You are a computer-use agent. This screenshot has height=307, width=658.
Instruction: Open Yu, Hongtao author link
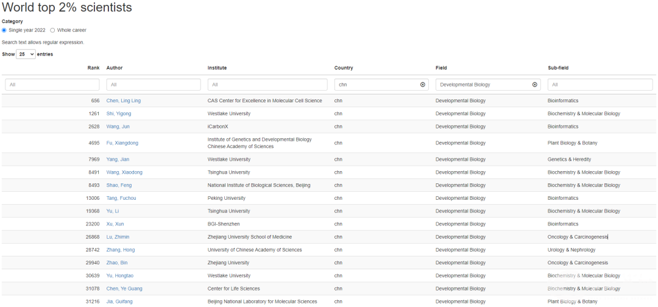(119, 275)
